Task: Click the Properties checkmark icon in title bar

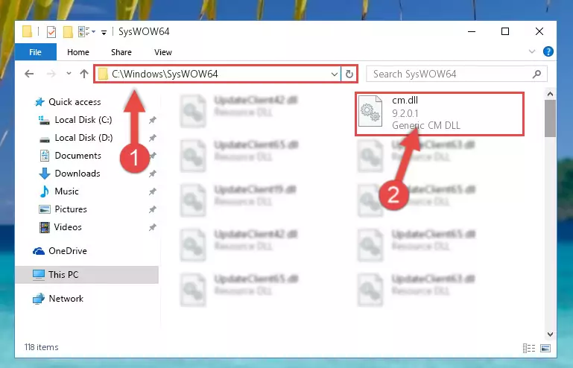Action: (51, 32)
